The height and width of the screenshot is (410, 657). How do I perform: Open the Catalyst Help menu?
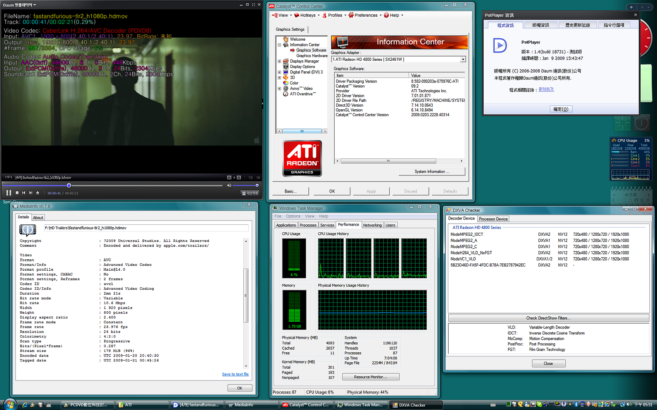pyautogui.click(x=394, y=15)
